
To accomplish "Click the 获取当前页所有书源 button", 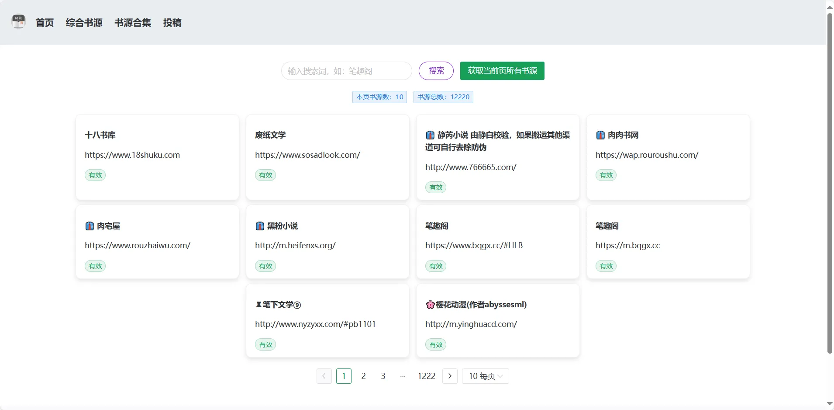I will point(502,71).
